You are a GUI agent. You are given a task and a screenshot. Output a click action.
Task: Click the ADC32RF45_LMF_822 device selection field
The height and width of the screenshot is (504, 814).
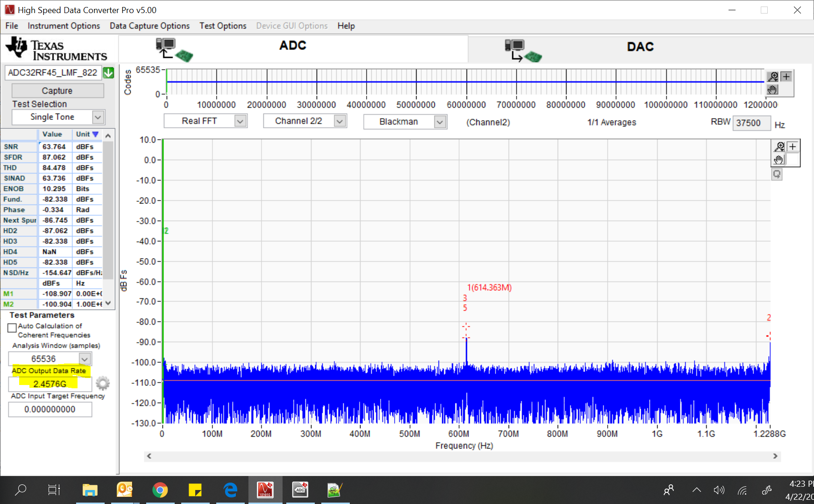click(53, 73)
